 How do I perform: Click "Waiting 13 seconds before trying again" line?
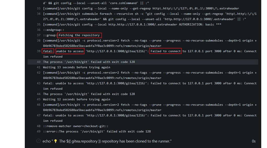click(x=77, y=67)
